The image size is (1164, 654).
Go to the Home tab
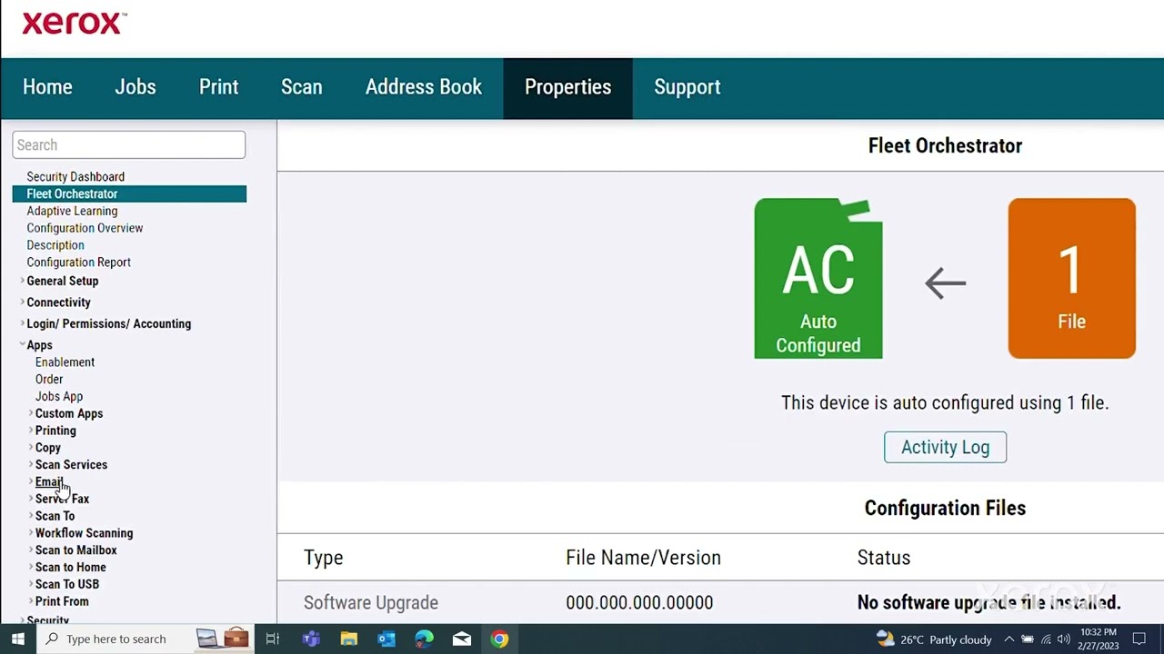coord(47,87)
